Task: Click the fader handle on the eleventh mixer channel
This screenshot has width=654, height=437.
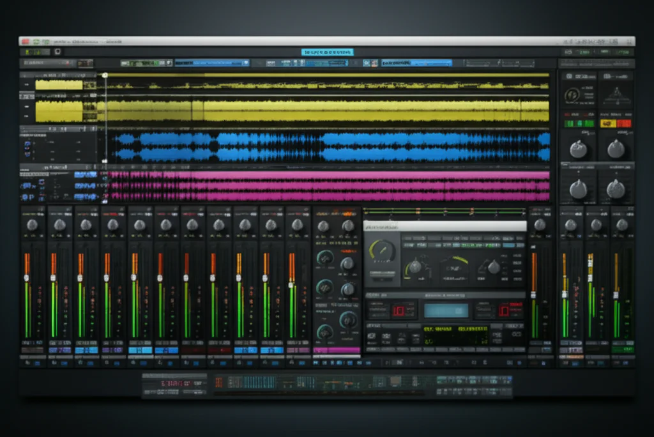Action: (291, 285)
